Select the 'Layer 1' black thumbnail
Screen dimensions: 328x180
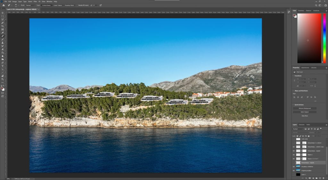click(x=298, y=175)
